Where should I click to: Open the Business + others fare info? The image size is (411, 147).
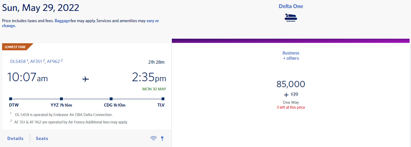291,56
